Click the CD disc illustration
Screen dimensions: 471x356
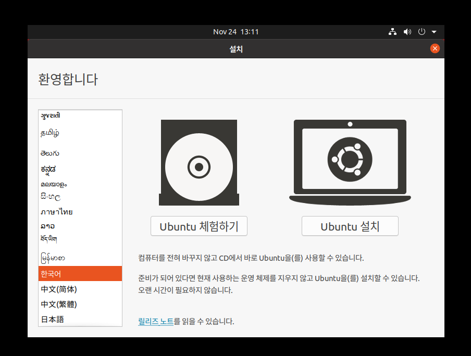(x=199, y=163)
